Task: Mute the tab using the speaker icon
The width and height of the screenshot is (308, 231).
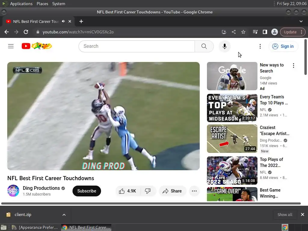Action: point(63,21)
